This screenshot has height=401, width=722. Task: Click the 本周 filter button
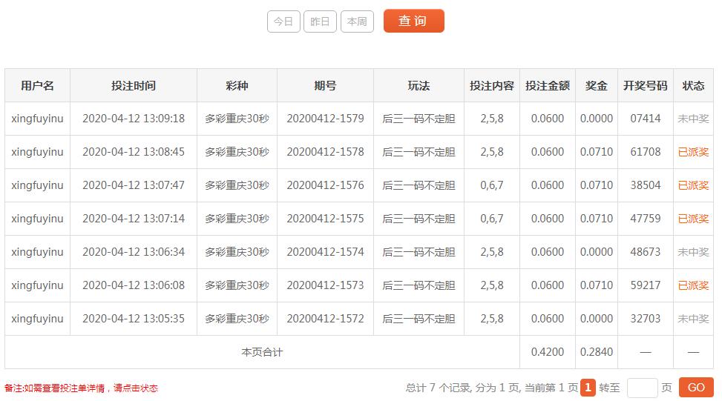(x=357, y=21)
